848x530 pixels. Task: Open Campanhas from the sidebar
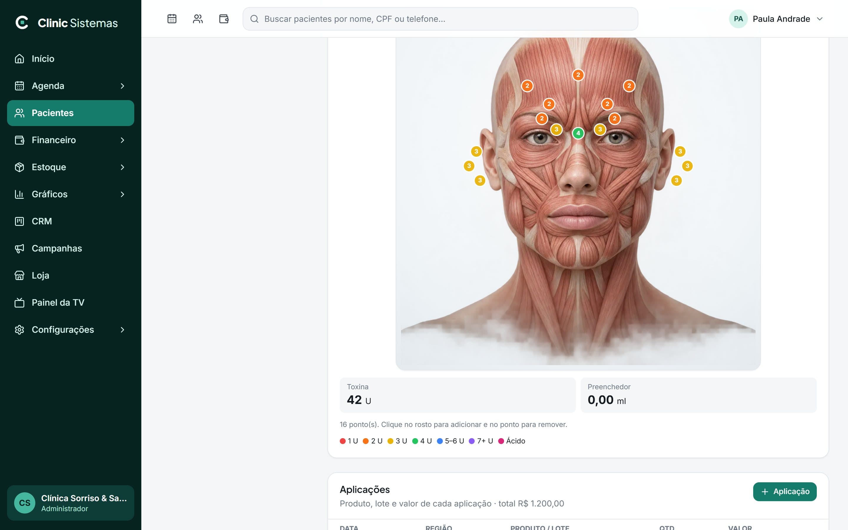(70, 249)
